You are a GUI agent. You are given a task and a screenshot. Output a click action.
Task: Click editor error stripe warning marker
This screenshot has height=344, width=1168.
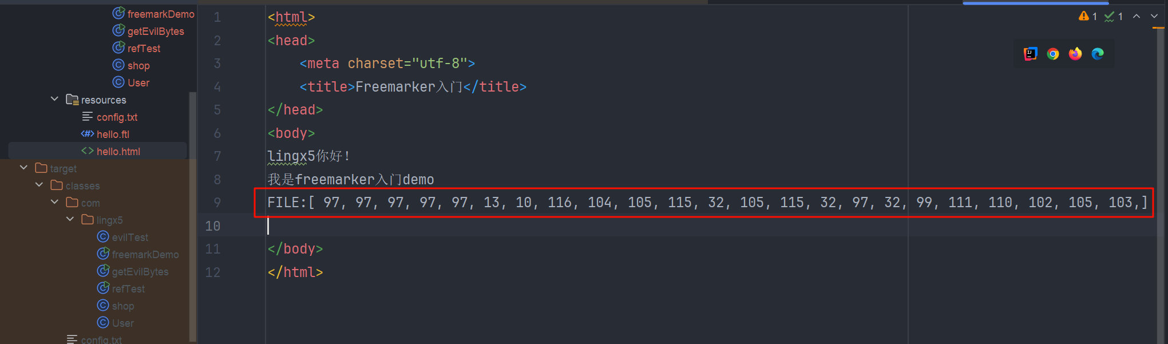click(x=1158, y=27)
